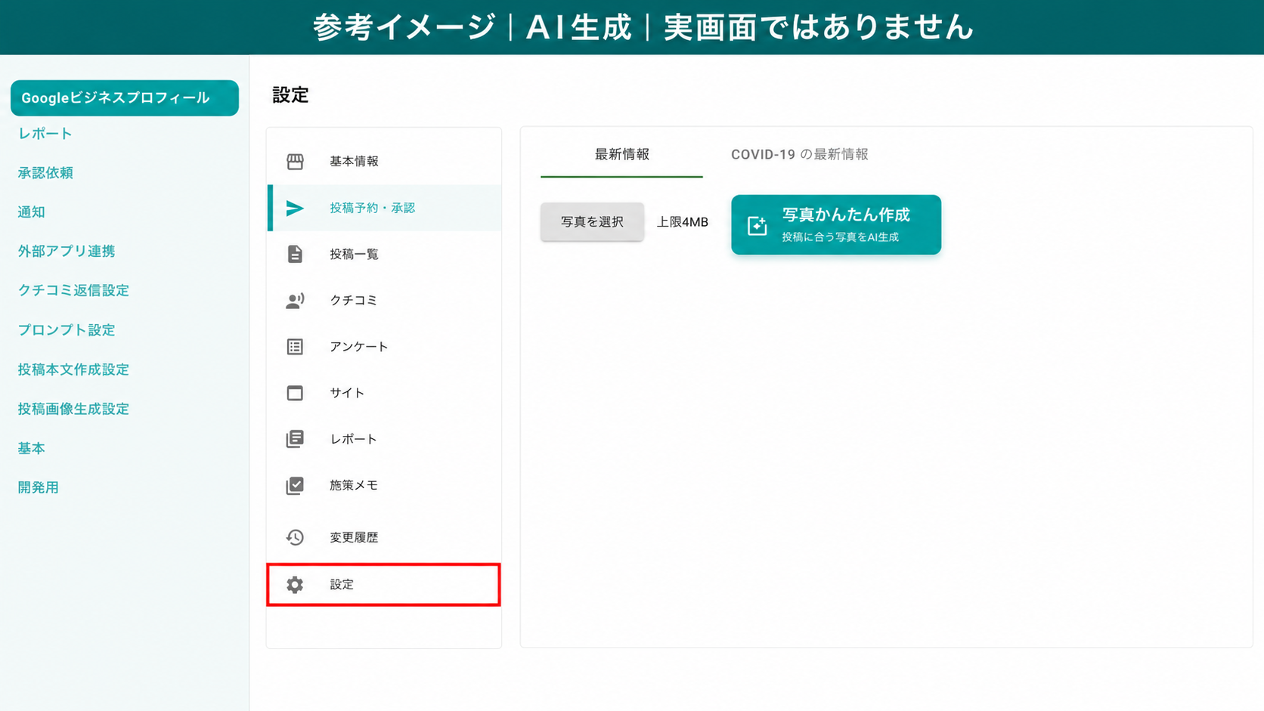Click the history clock icon for 変更履歴
The width and height of the screenshot is (1264, 711).
point(295,537)
